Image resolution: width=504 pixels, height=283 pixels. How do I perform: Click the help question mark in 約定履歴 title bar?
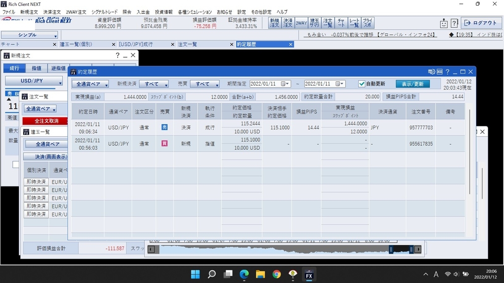tap(448, 72)
